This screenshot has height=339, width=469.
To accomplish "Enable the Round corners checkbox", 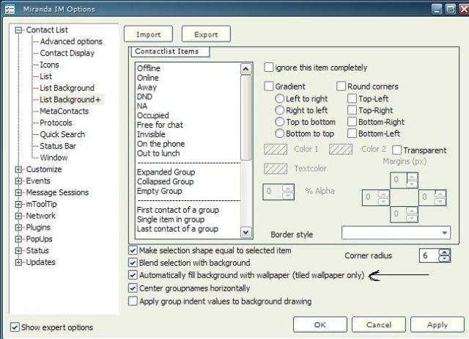I will coord(341,87).
